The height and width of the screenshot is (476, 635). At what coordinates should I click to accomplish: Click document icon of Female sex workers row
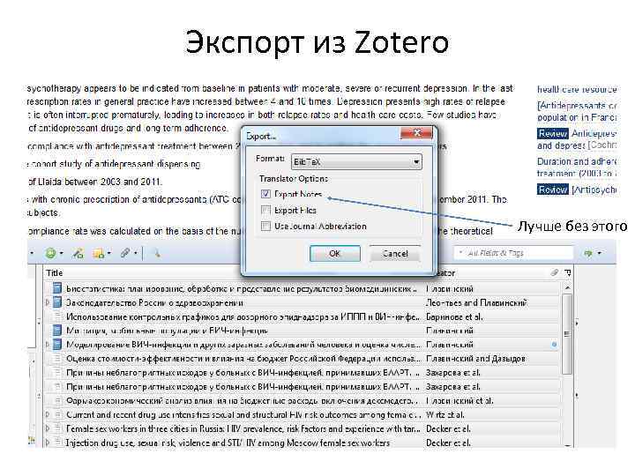57,428
